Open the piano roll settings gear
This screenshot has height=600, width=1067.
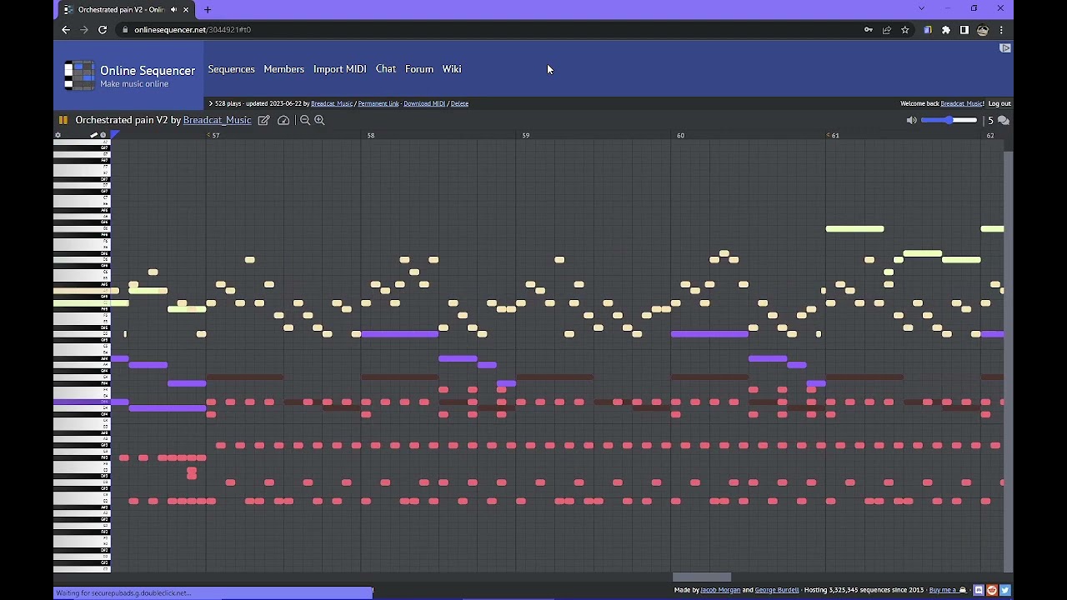pos(58,135)
